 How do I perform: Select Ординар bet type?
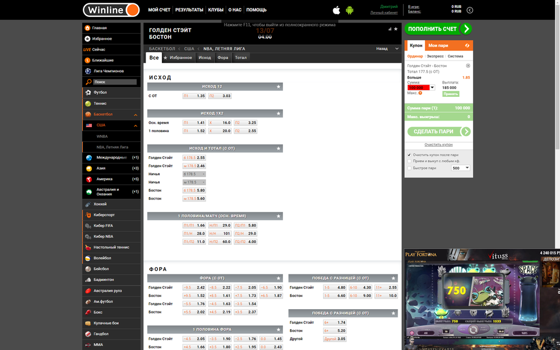click(415, 56)
